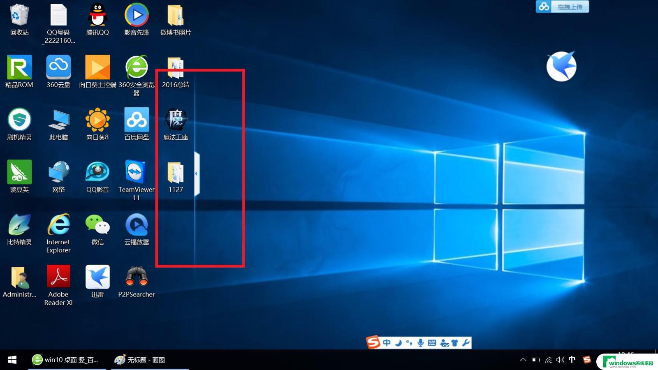Click the floating 迅雷 bird widget
This screenshot has width=658, height=370.
[x=561, y=66]
